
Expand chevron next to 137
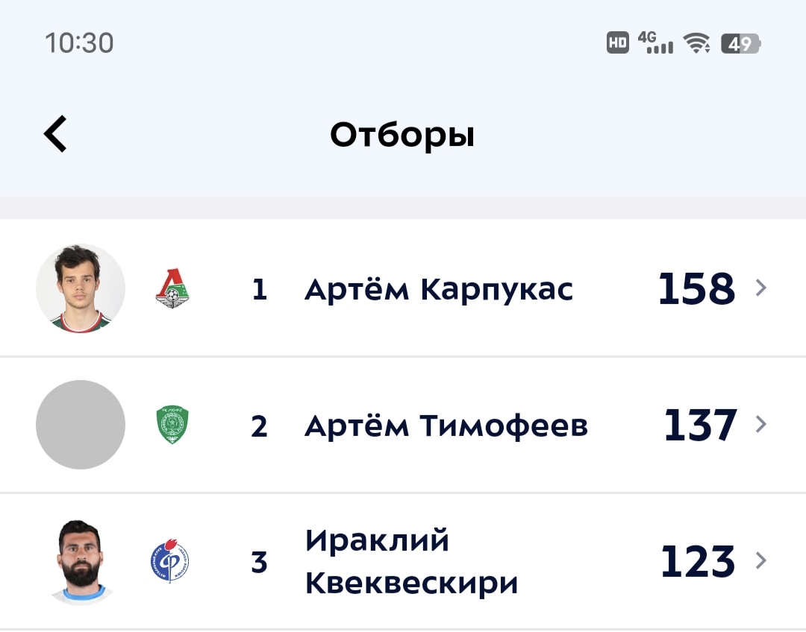point(761,424)
